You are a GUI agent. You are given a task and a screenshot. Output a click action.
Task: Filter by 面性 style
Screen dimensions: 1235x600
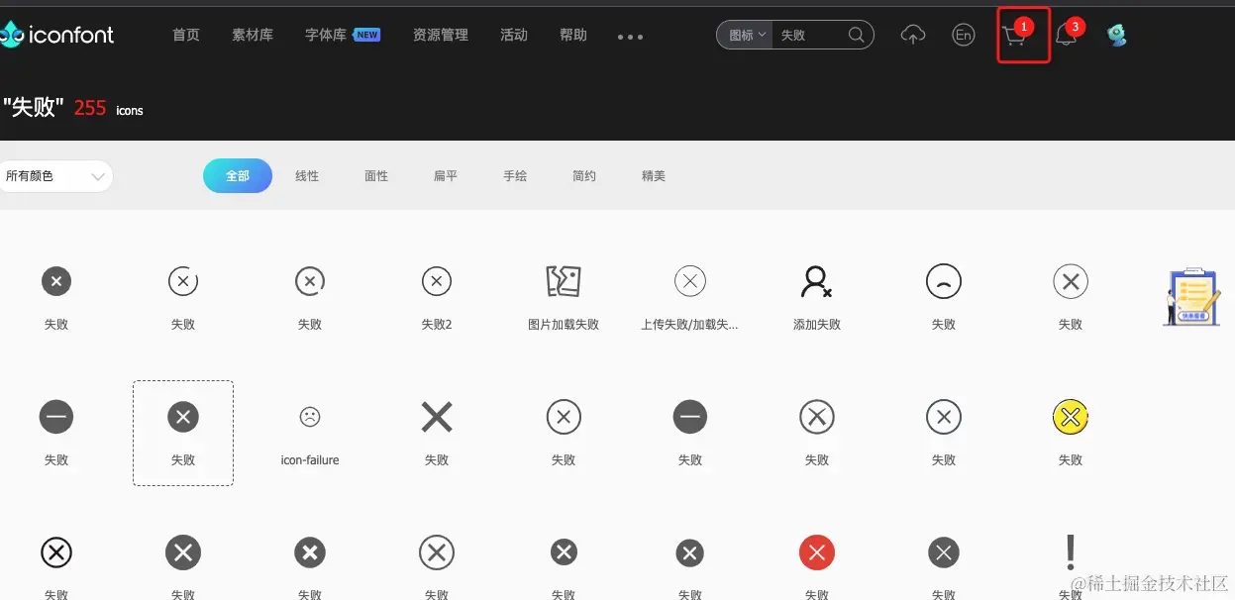[376, 176]
